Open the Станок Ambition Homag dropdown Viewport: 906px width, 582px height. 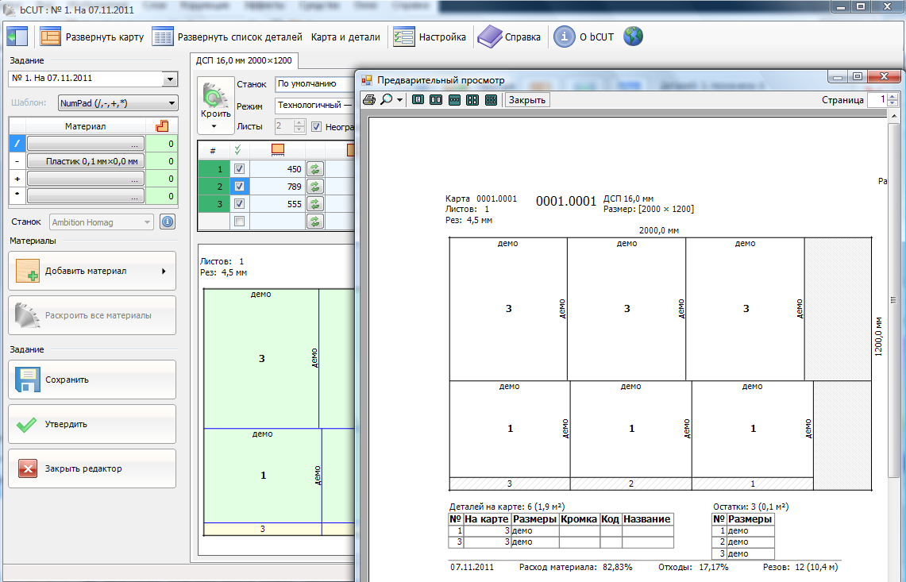pos(148,222)
